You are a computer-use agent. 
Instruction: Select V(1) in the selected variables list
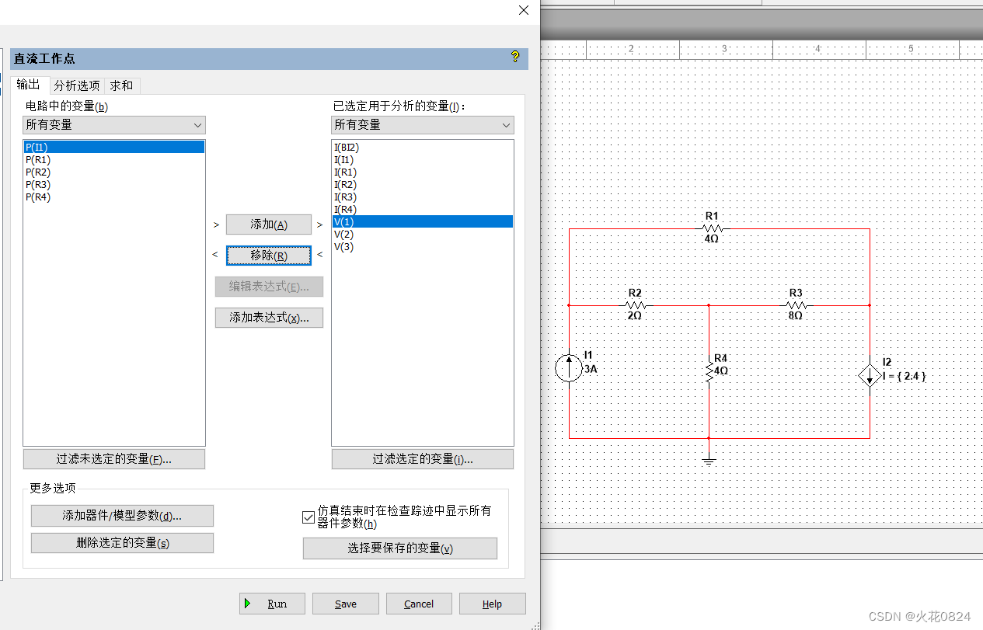(343, 221)
